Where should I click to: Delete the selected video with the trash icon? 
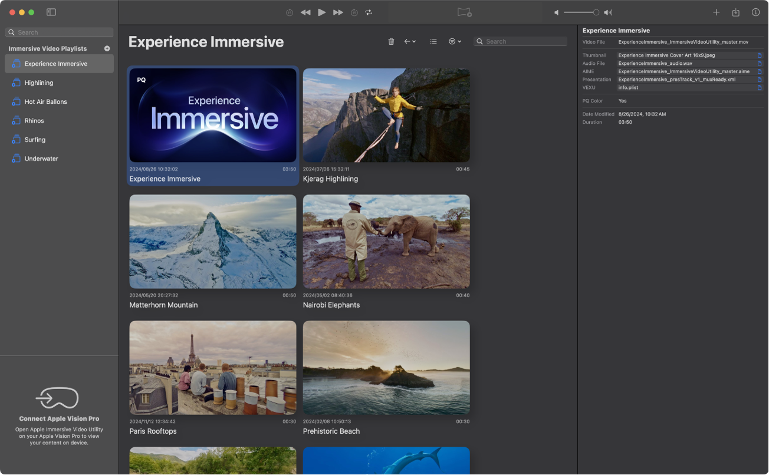[x=391, y=41]
